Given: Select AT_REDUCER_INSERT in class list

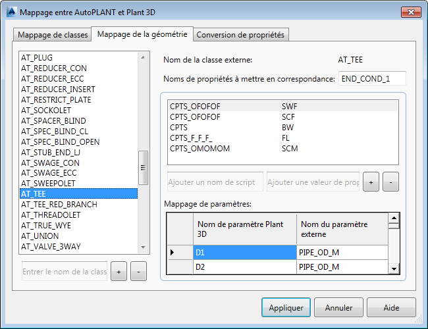Looking at the screenshot, I should pyautogui.click(x=78, y=89).
